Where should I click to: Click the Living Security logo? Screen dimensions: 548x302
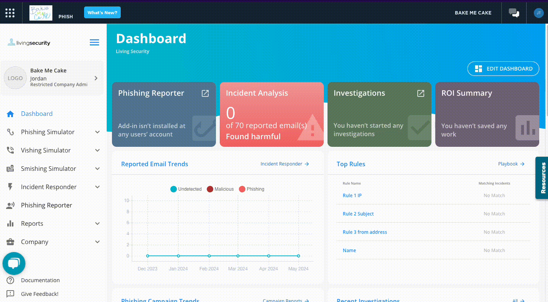click(29, 43)
